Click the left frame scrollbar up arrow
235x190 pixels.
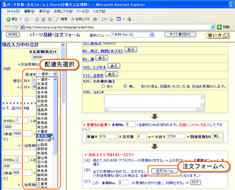[62, 44]
